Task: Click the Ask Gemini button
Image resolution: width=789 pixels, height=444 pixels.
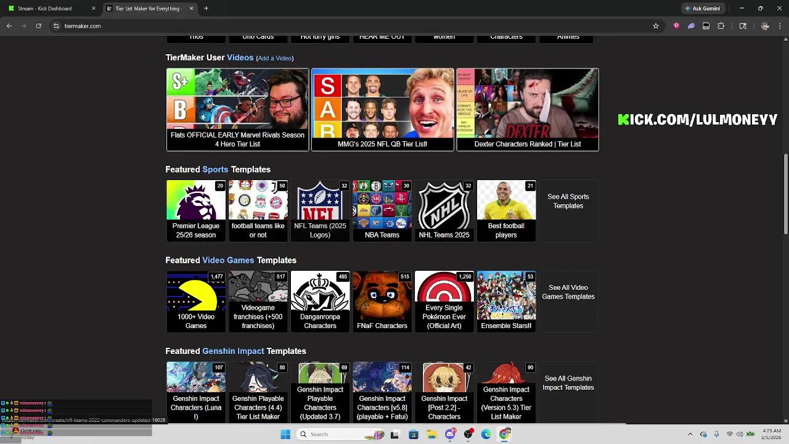Action: pos(702,9)
